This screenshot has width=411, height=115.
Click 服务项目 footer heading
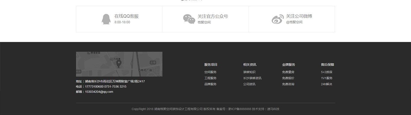[211, 64]
